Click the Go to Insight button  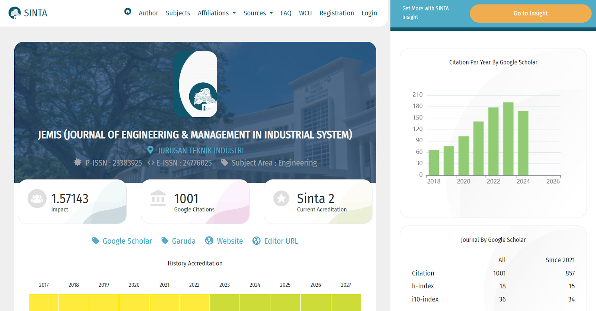pyautogui.click(x=530, y=13)
